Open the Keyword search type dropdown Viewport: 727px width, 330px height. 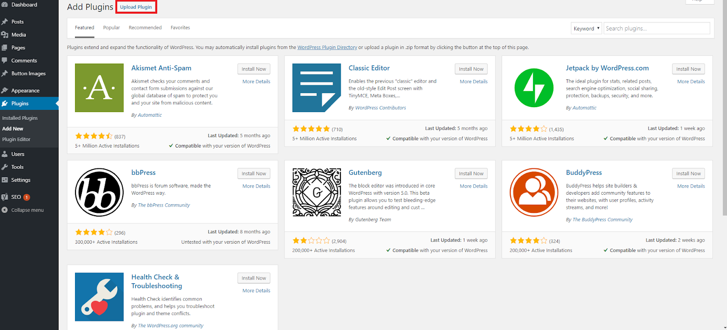tap(586, 28)
